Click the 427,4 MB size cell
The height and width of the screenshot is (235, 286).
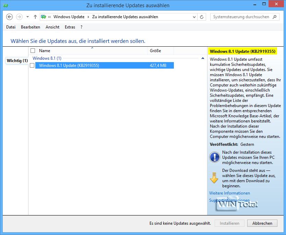point(158,66)
